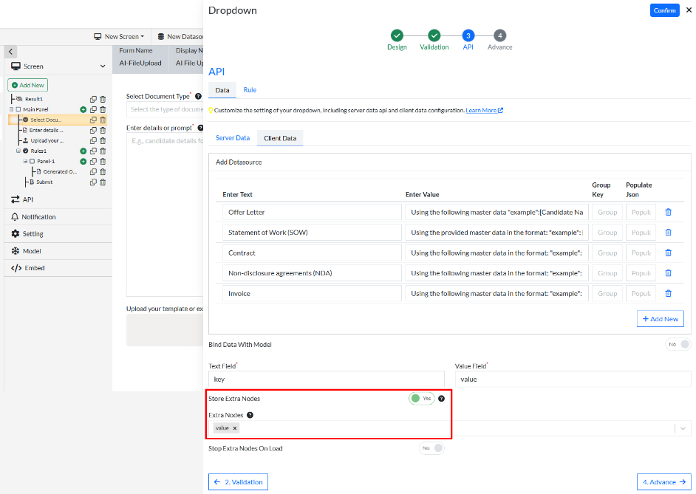Click the Text Field input containing 'key'

pos(326,379)
